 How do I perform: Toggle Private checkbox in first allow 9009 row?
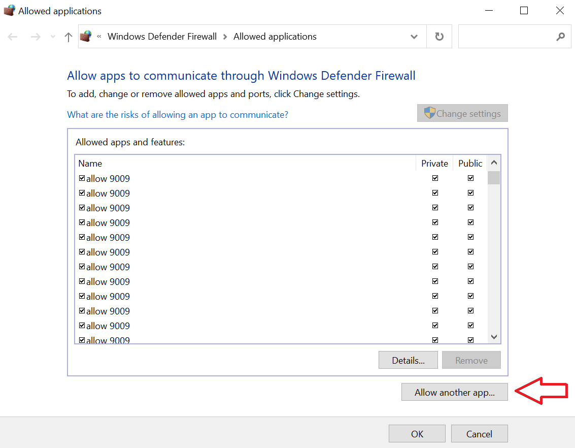[435, 178]
